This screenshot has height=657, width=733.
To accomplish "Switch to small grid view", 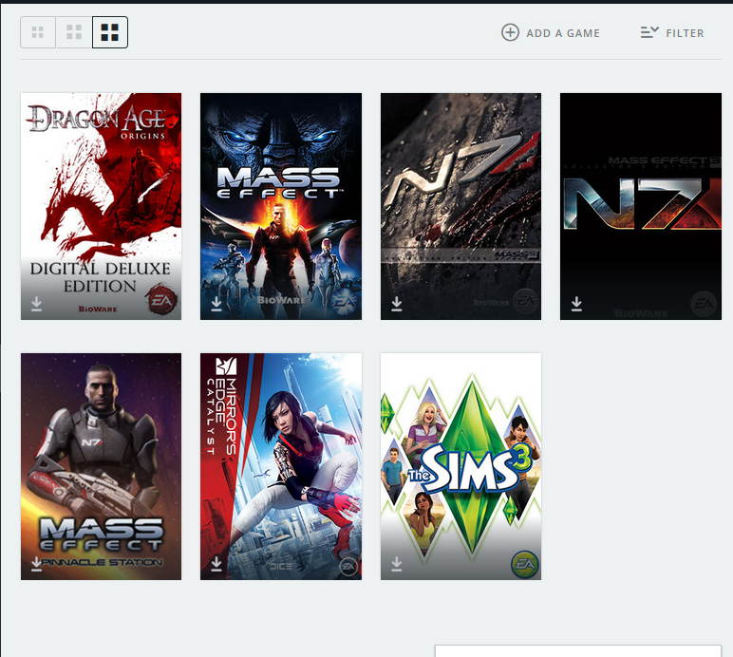I will pos(38,32).
